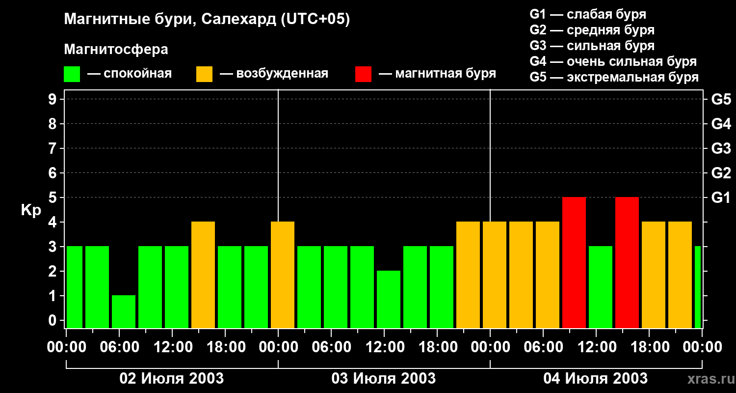Click the 'G3 — сильная буря' legend line
Screen dimensions: 736x393
[592, 46]
